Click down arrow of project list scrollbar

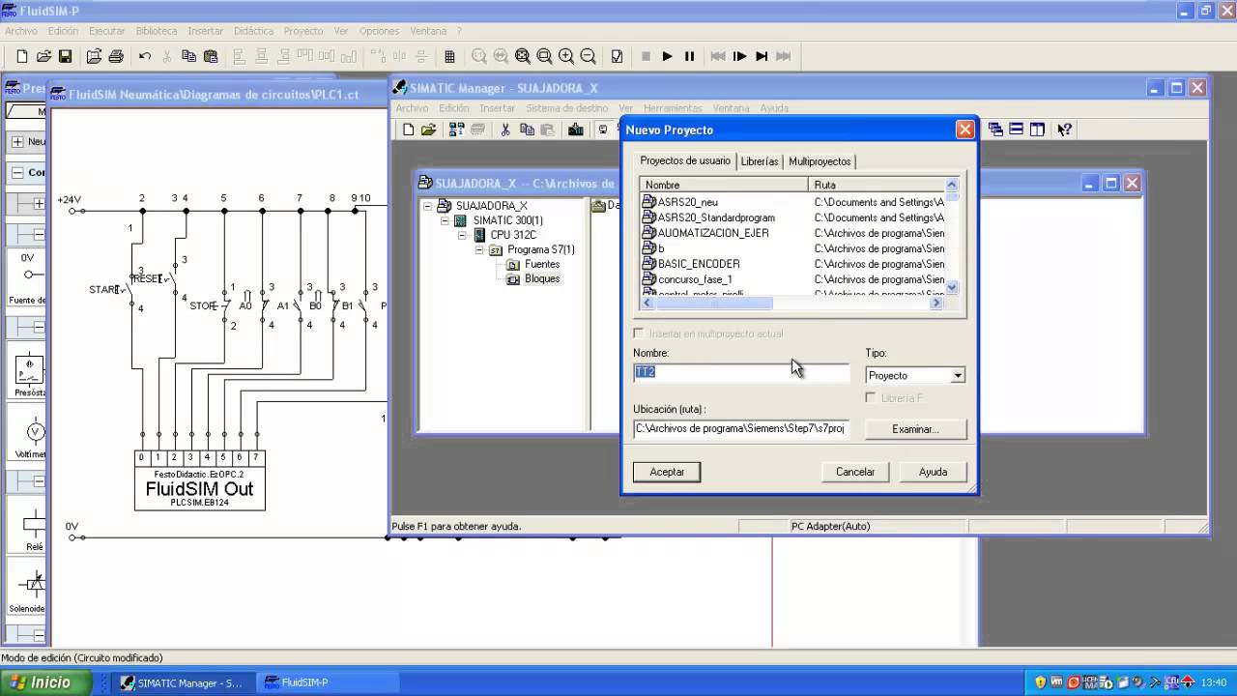(x=952, y=287)
